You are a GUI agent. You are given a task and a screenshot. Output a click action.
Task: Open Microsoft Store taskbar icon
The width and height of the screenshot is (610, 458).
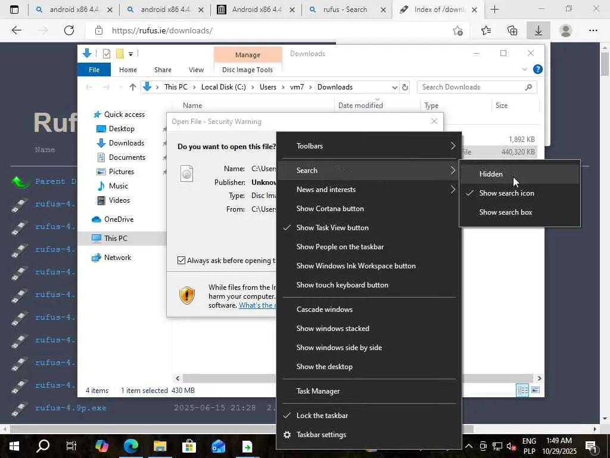pos(189,446)
